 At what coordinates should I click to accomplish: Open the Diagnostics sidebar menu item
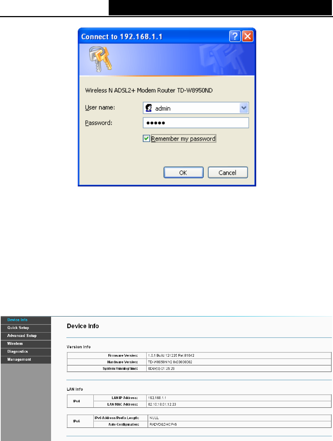click(26, 352)
